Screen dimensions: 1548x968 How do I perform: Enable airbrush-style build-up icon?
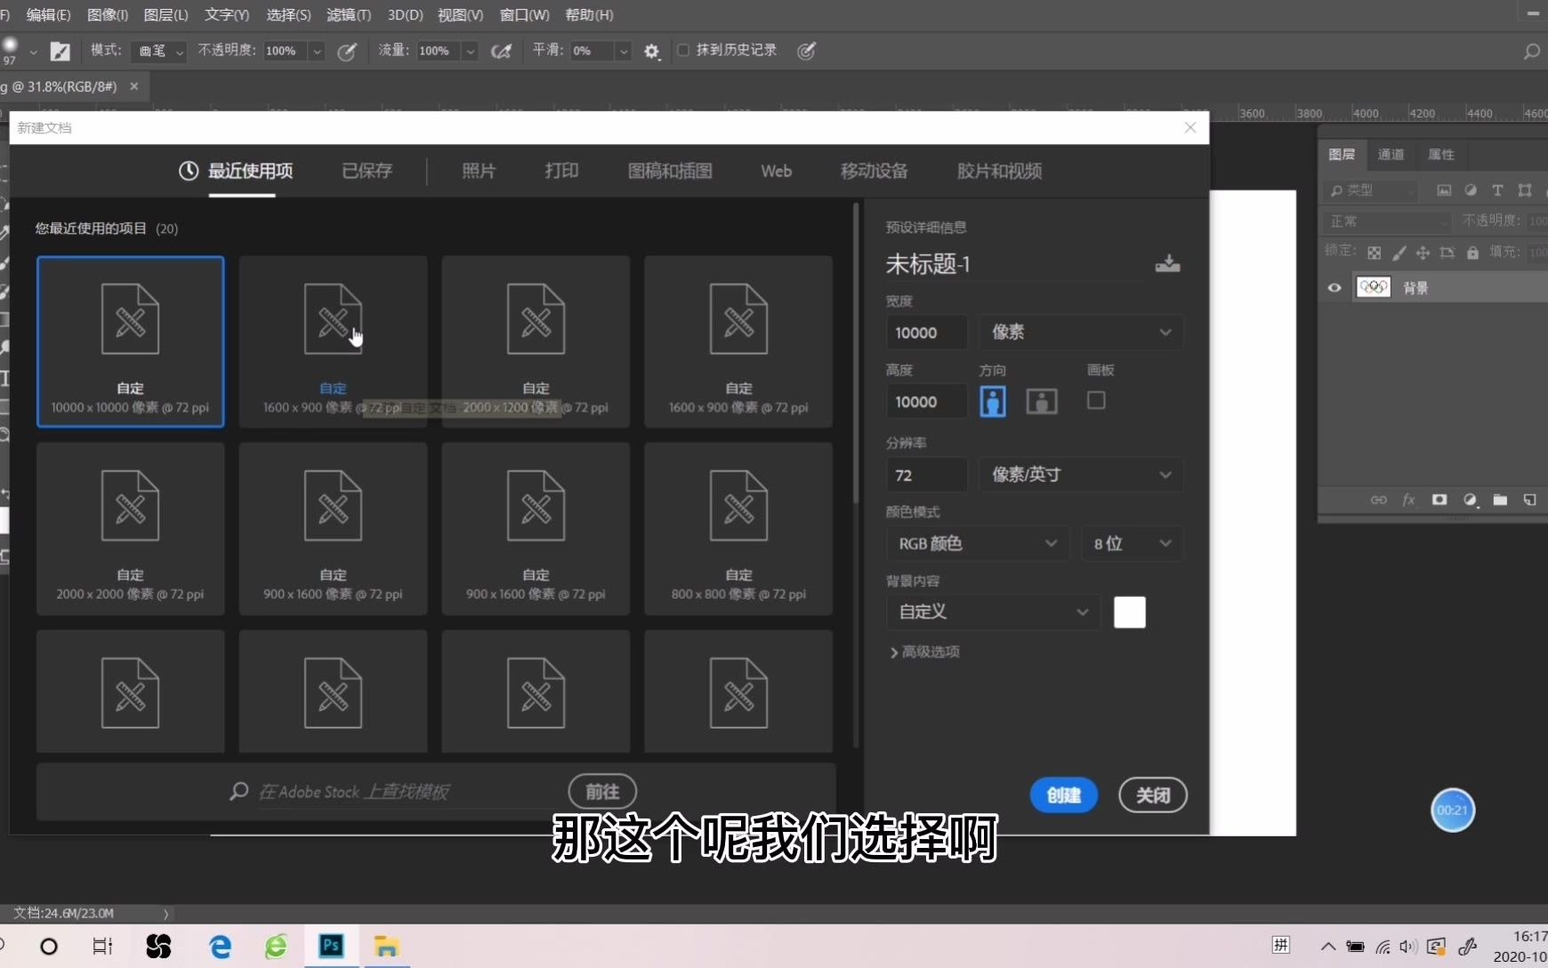point(502,52)
